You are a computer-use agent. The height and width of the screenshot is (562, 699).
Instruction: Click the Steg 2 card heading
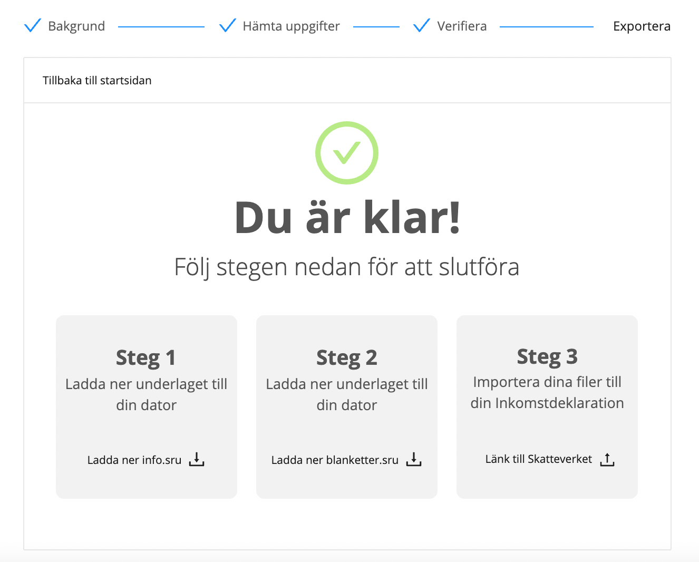coord(347,357)
